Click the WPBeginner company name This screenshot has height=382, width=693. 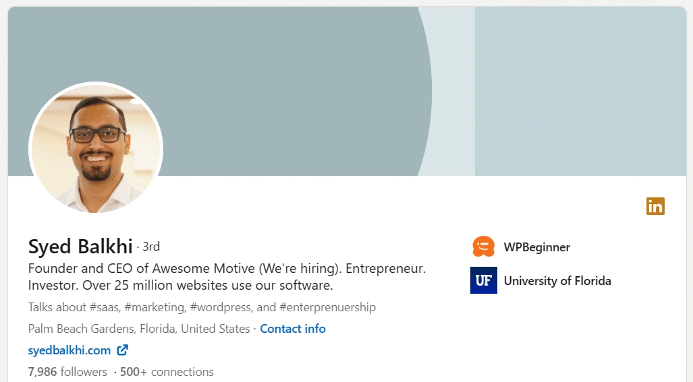tap(536, 247)
